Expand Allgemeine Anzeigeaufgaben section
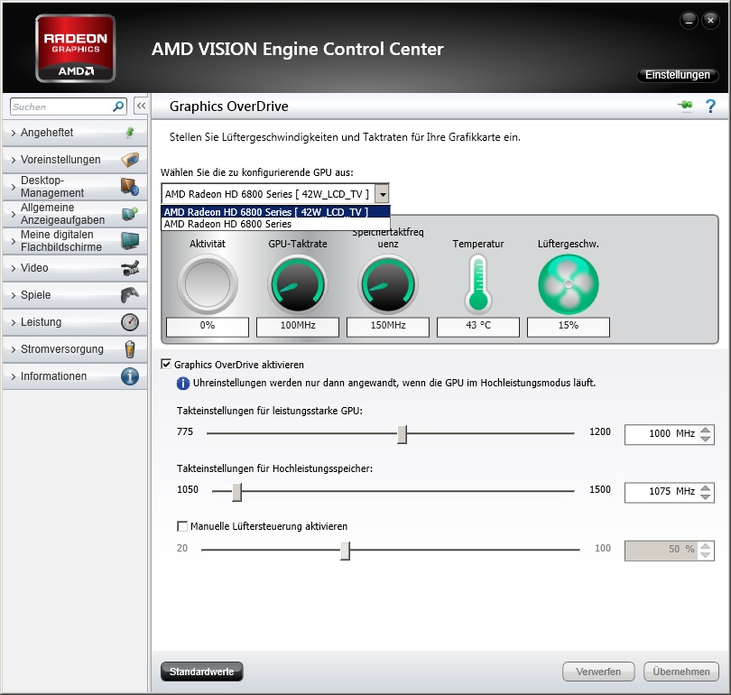731x695 pixels. tap(14, 214)
